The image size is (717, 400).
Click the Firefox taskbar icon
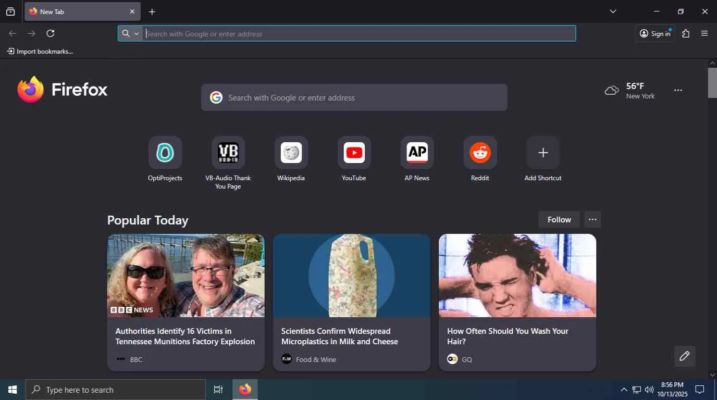point(245,390)
